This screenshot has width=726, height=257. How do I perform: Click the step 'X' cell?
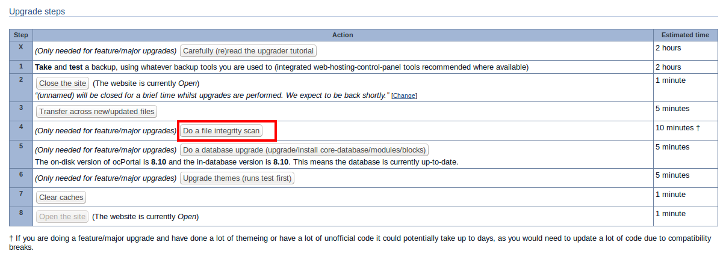click(21, 47)
